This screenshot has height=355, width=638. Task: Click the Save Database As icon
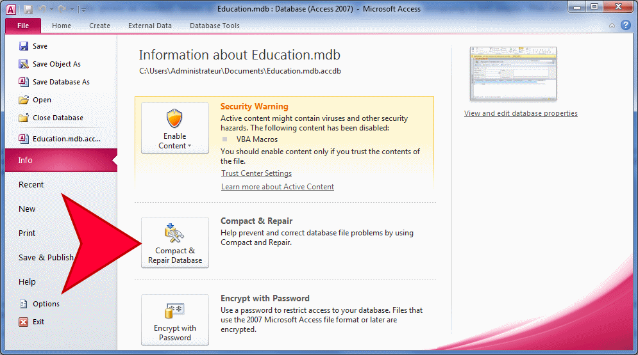click(x=24, y=81)
